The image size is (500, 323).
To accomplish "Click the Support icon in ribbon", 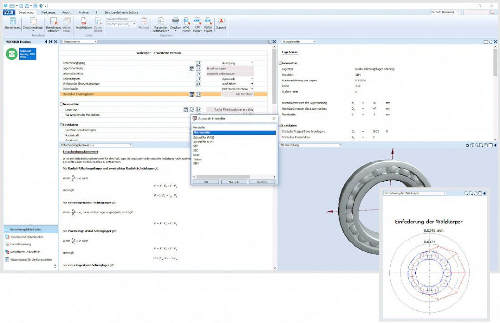I will (x=221, y=21).
